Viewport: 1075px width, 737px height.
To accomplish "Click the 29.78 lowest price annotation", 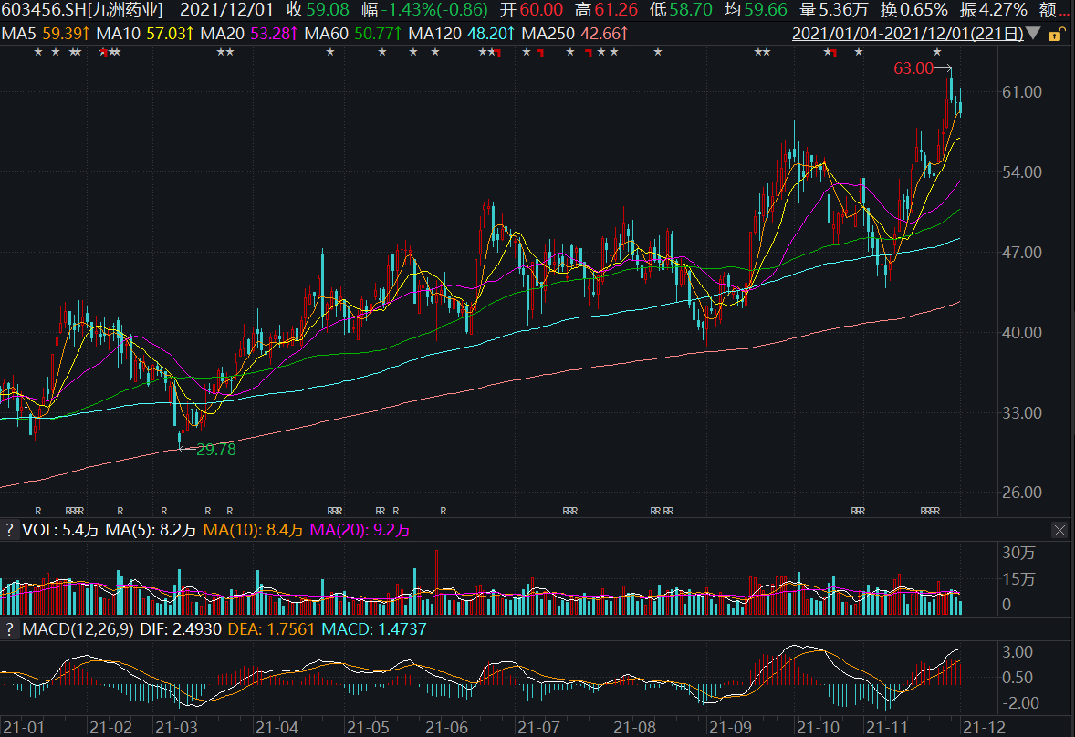I will [209, 449].
